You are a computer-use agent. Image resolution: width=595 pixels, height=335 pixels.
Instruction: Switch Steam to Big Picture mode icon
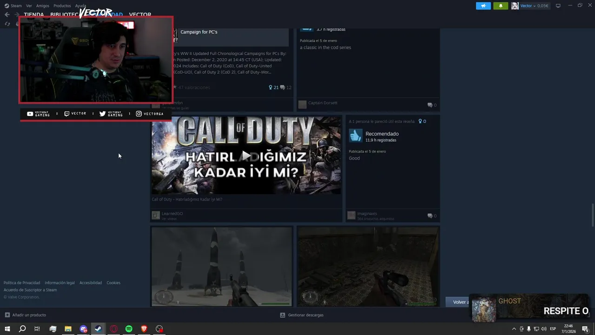[x=558, y=6]
